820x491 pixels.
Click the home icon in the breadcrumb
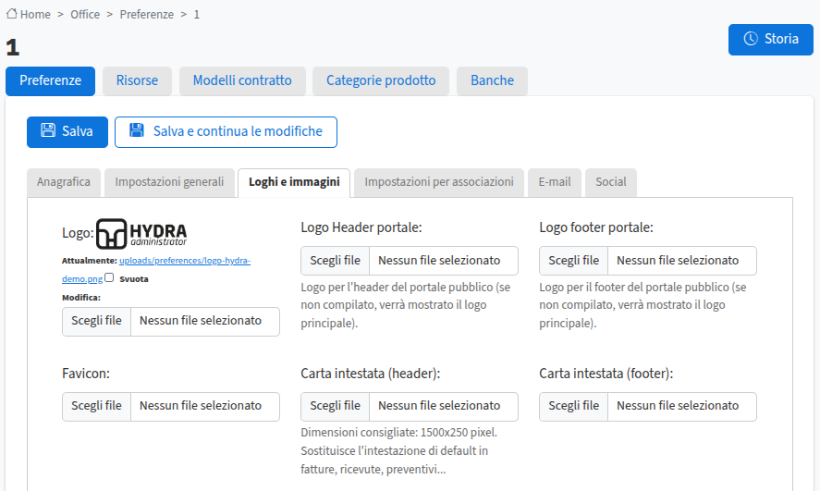click(12, 14)
